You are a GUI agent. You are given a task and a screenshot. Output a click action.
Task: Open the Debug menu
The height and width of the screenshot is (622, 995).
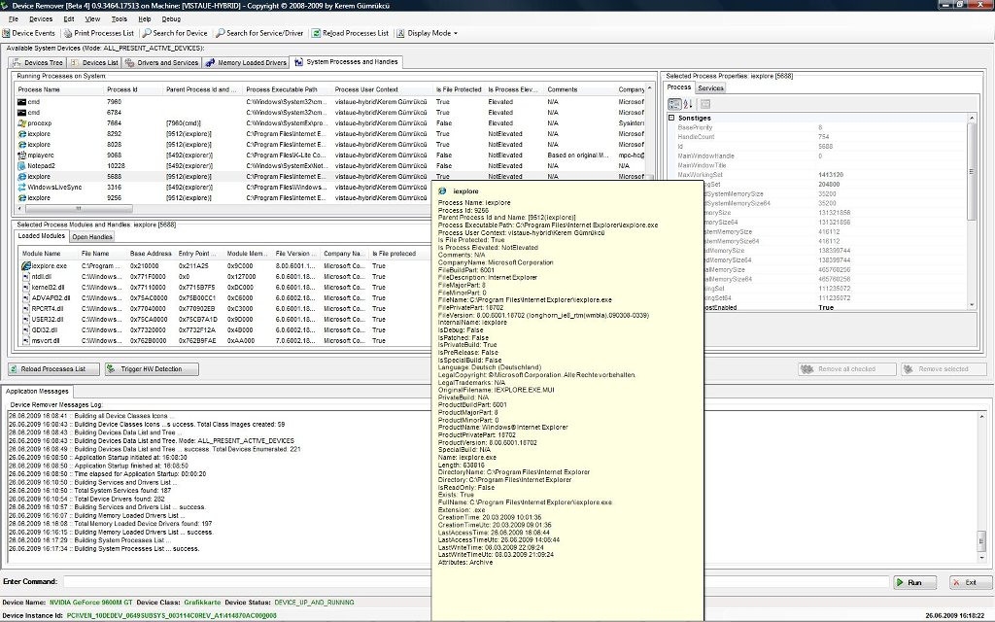pyautogui.click(x=171, y=19)
